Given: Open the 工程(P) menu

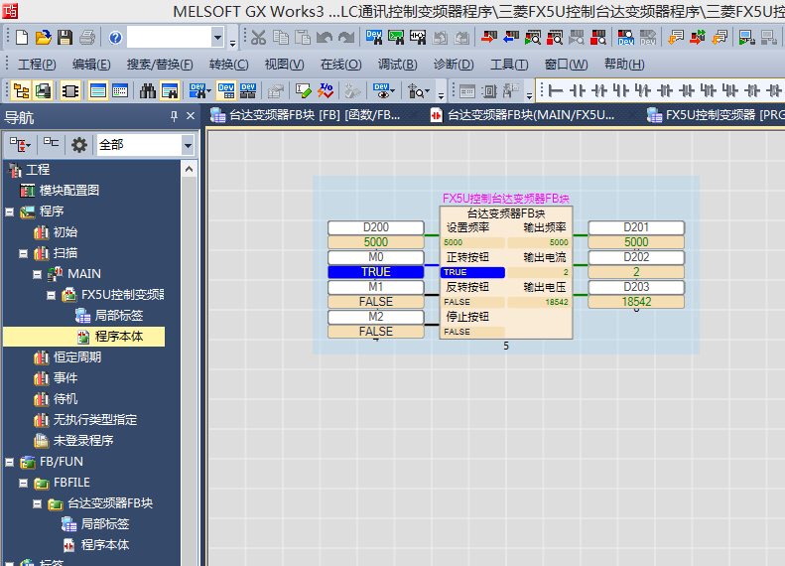Looking at the screenshot, I should tap(37, 65).
